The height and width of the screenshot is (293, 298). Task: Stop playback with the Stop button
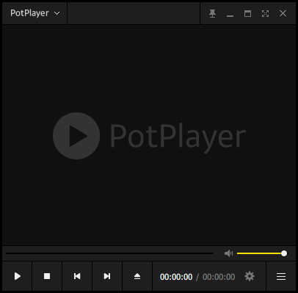click(47, 276)
